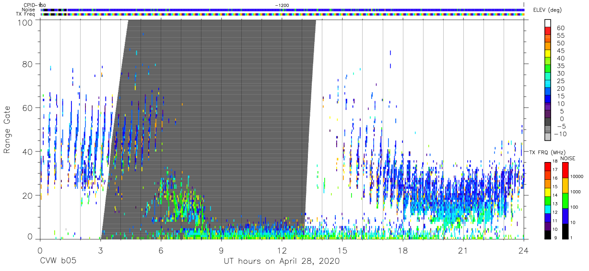Click the white top segment of ELEV color bar
Screen dimensions: 589x271
(x=547, y=23)
